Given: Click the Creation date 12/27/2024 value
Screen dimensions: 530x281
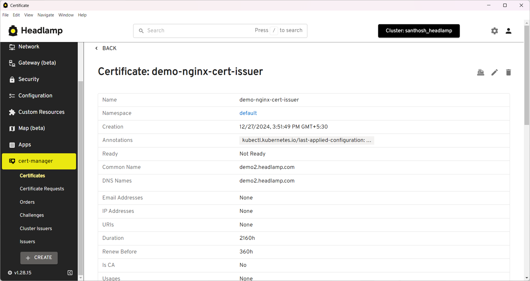Looking at the screenshot, I should (x=283, y=127).
